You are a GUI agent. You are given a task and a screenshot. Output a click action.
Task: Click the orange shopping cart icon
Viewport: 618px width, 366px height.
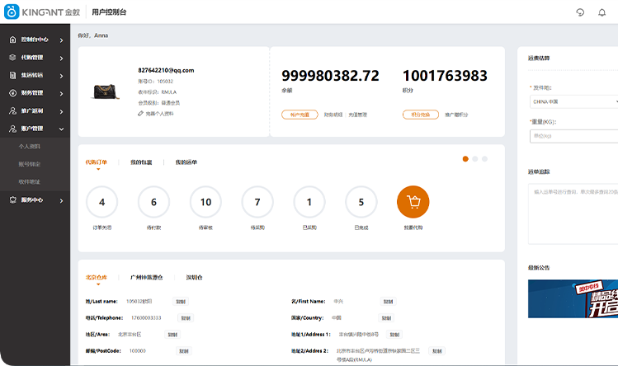coord(413,202)
